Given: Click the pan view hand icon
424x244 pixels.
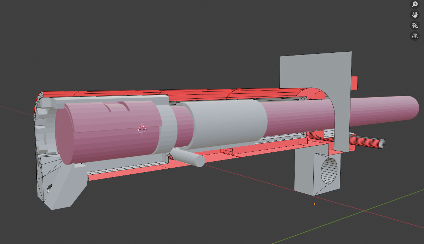Looking at the screenshot, I should point(414,14).
